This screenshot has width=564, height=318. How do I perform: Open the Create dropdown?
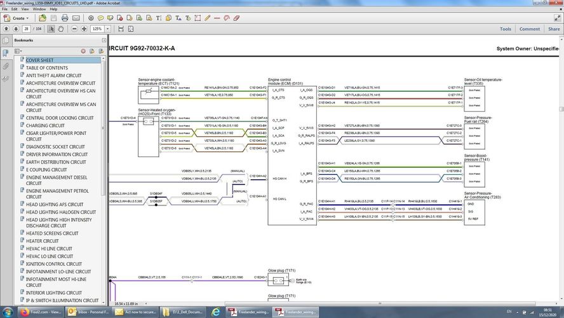tap(16, 18)
